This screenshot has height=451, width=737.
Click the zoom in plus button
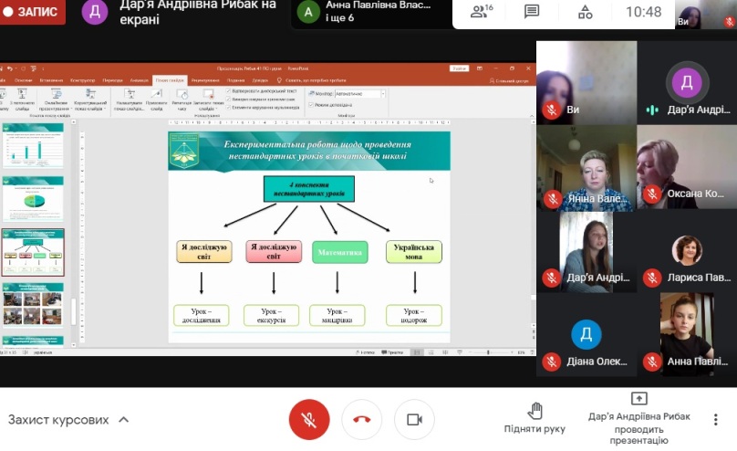[x=512, y=352]
